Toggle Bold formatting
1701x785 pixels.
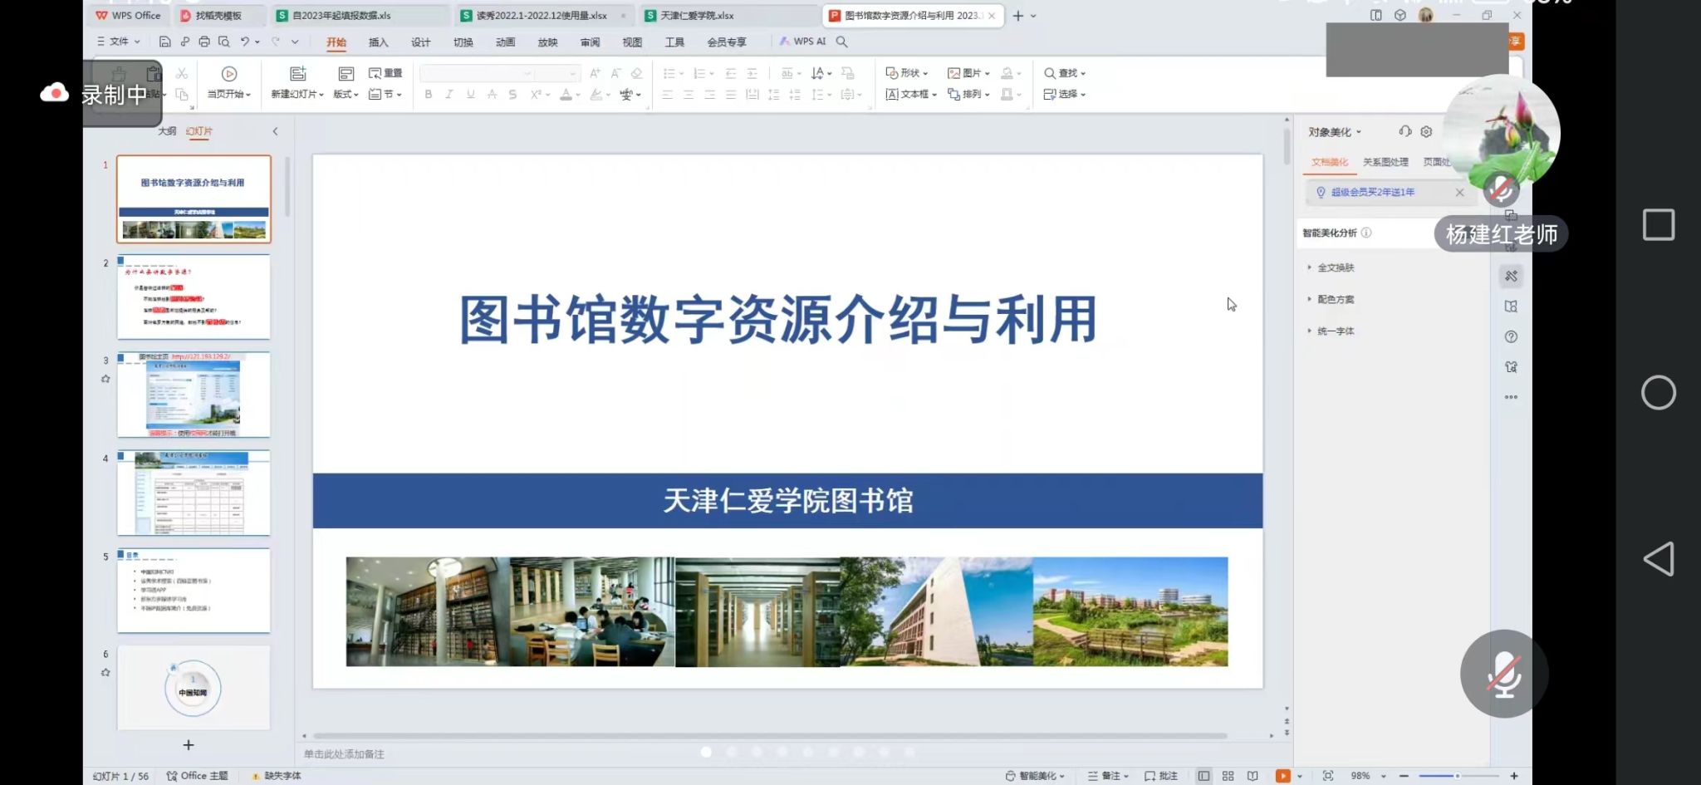429,95
